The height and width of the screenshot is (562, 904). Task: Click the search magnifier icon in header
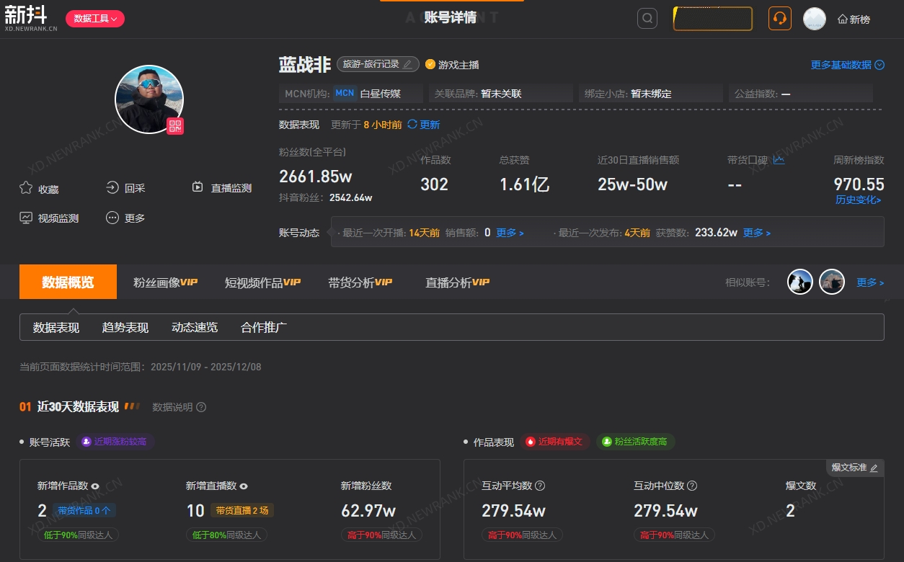pyautogui.click(x=647, y=19)
